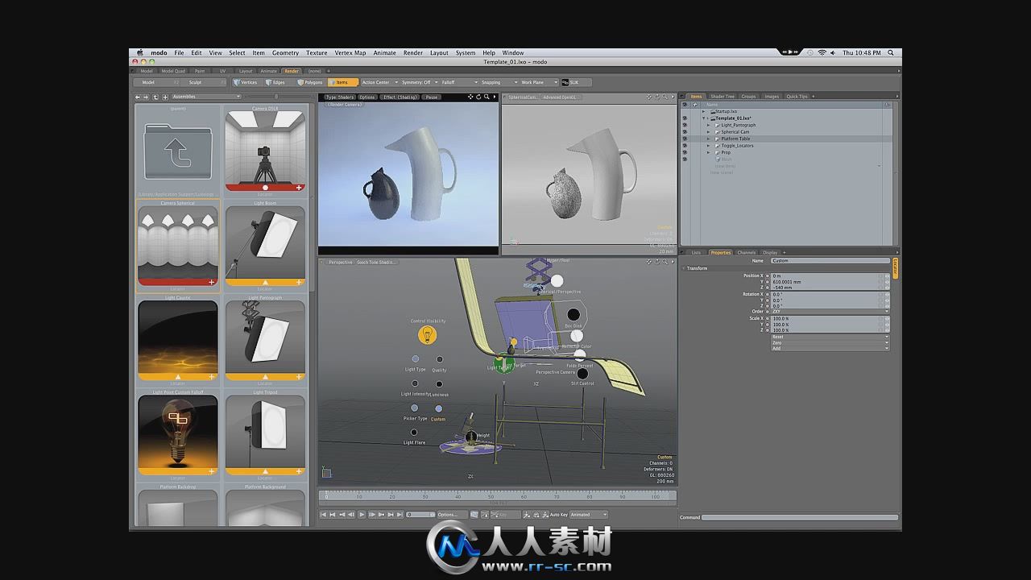Viewport: 1031px width, 580px height.
Task: Activate Items selection mode
Action: (342, 82)
